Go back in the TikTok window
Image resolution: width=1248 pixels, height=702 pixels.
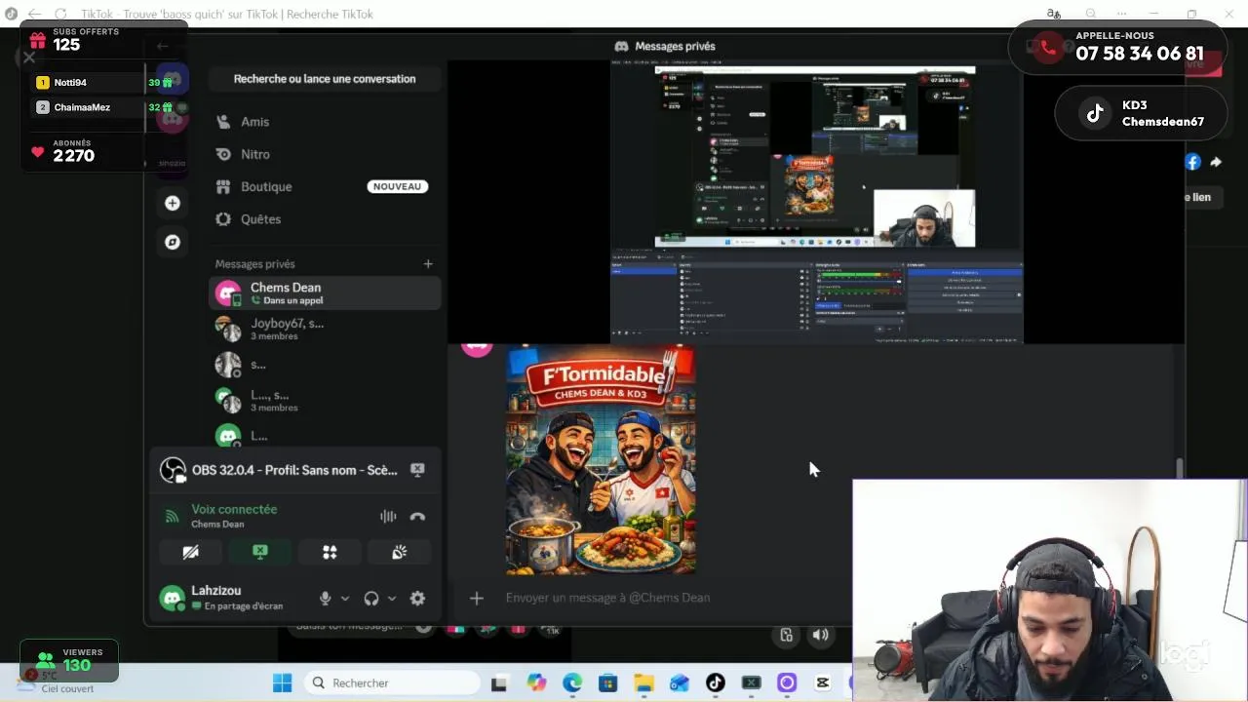pyautogui.click(x=34, y=15)
